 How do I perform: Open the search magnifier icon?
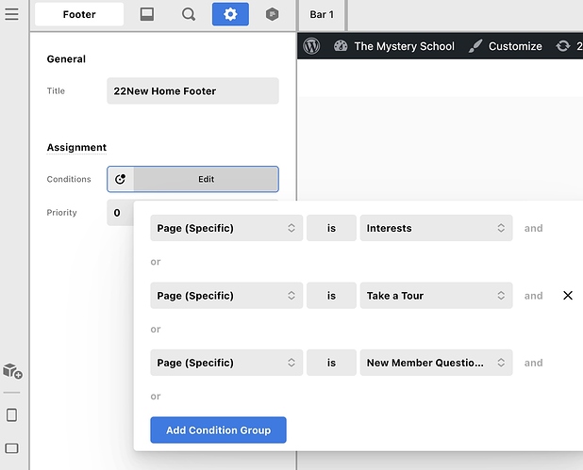coord(189,14)
